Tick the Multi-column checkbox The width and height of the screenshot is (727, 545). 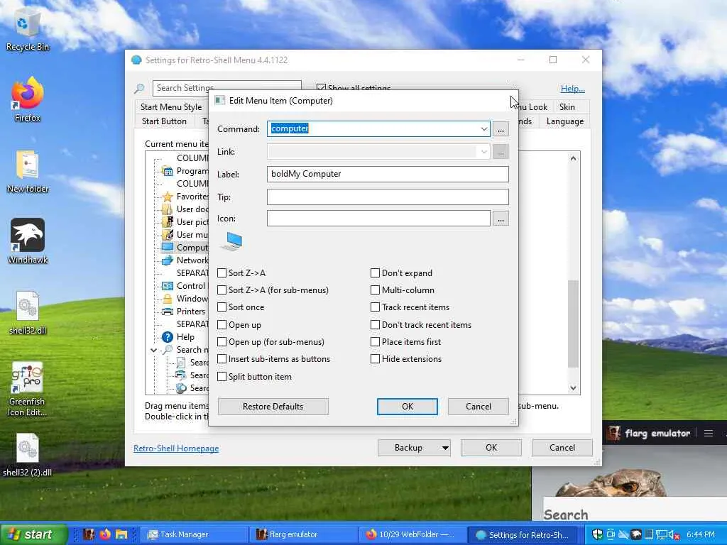coord(375,290)
